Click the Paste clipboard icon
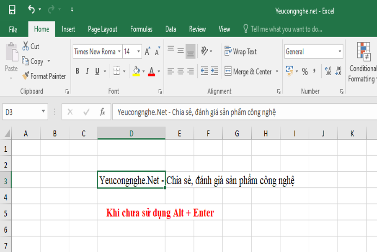Viewport: 377px width, 252px height. tap(12, 52)
